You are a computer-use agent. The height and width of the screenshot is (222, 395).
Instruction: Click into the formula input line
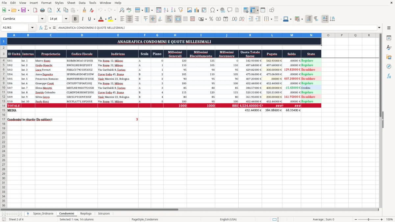coord(217,28)
